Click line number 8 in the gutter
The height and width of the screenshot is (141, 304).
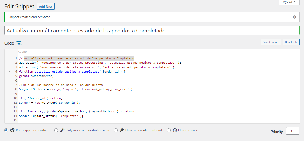(x=17, y=89)
